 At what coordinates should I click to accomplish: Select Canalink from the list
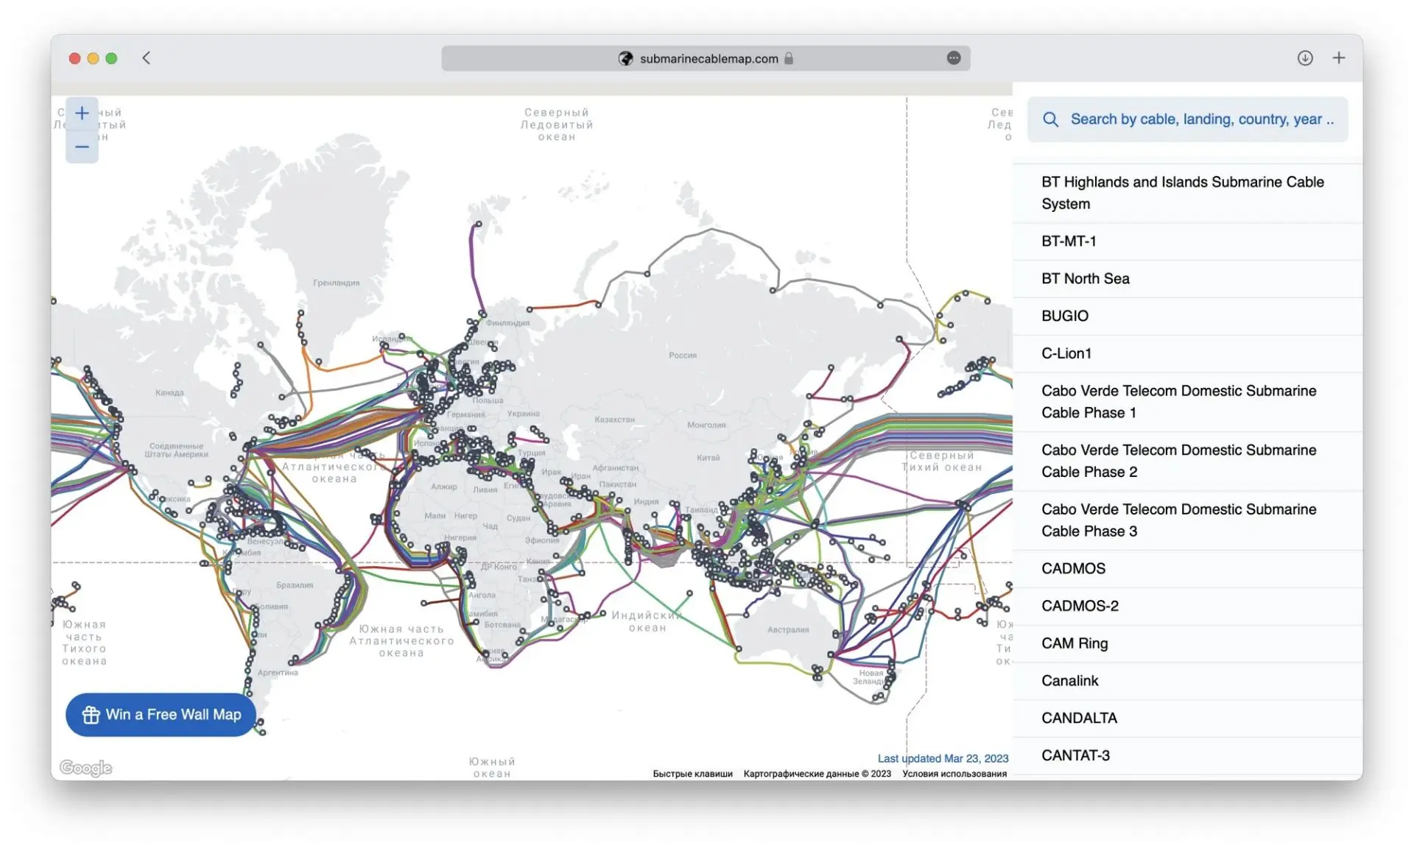point(1187,682)
